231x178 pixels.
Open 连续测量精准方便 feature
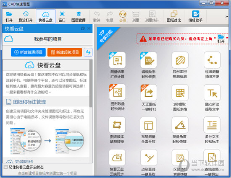click(212, 65)
